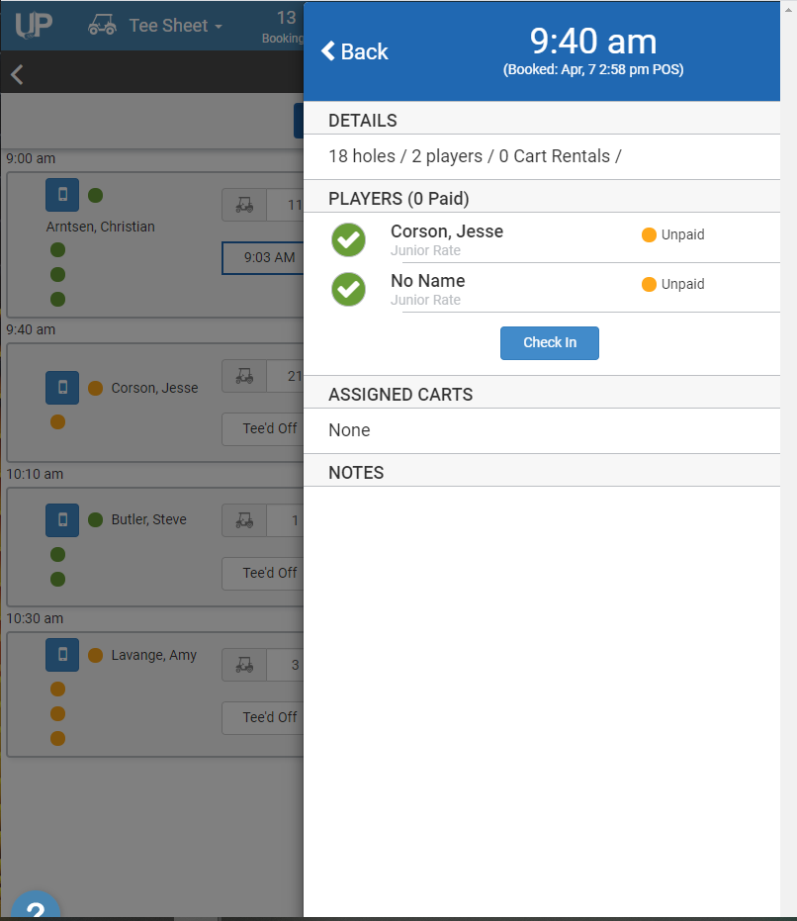
Task: Click the orange status dot beside Corson, Jesse
Action: pos(95,388)
